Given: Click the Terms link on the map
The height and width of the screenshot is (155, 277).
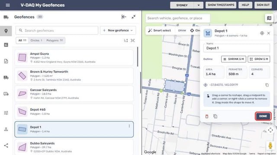Looking at the screenshot, I should click(252, 154).
